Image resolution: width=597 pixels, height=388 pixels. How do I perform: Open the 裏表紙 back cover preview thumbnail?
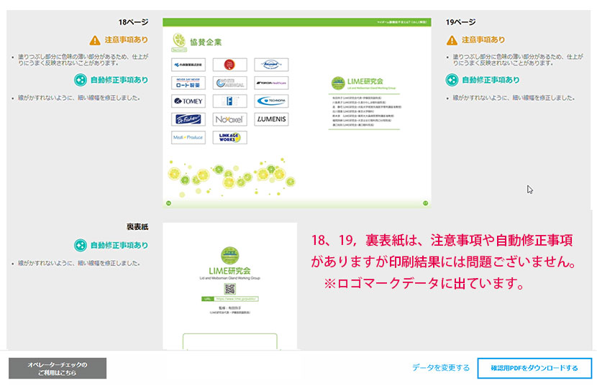pyautogui.click(x=230, y=286)
